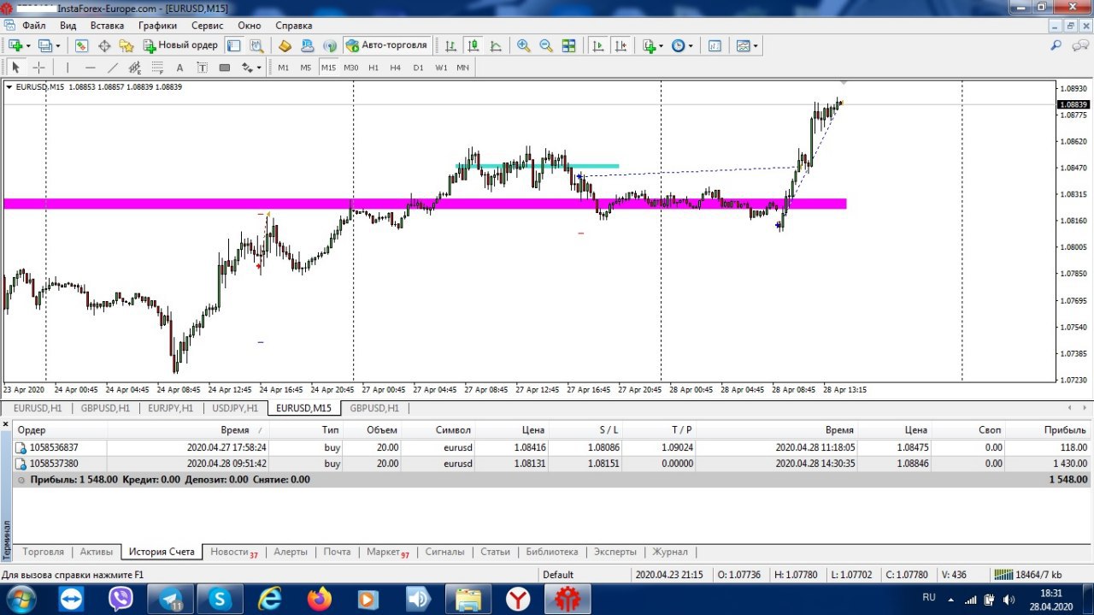Open the Файл menu

pyautogui.click(x=34, y=26)
